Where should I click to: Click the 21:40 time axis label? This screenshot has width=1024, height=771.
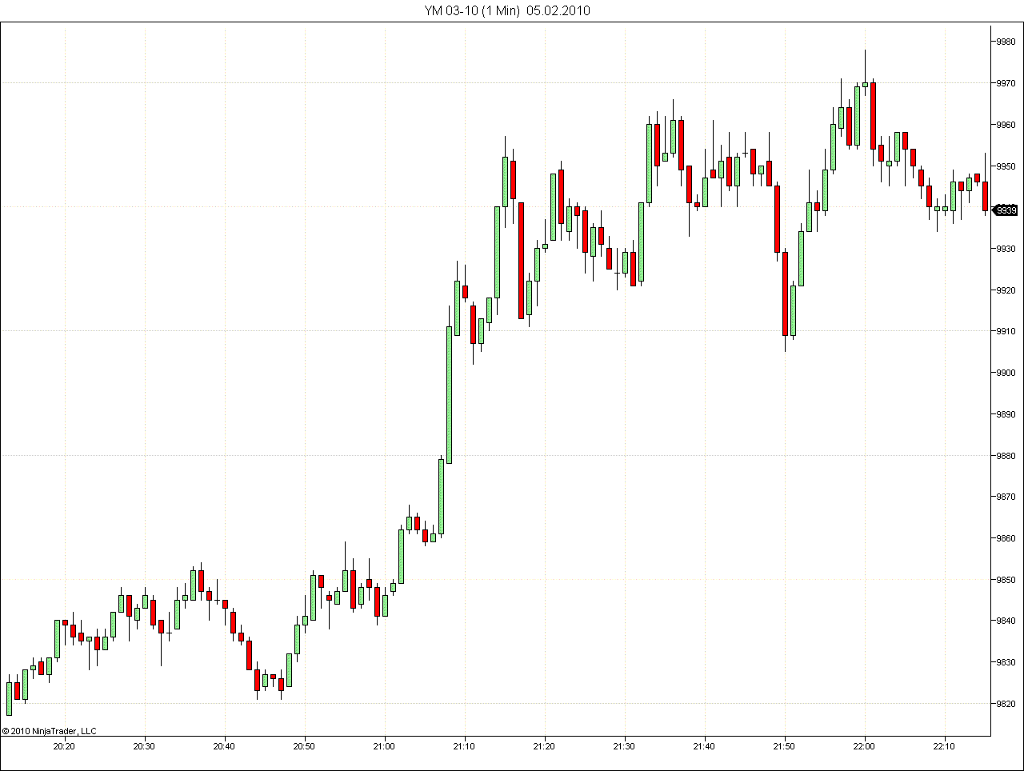pos(704,746)
